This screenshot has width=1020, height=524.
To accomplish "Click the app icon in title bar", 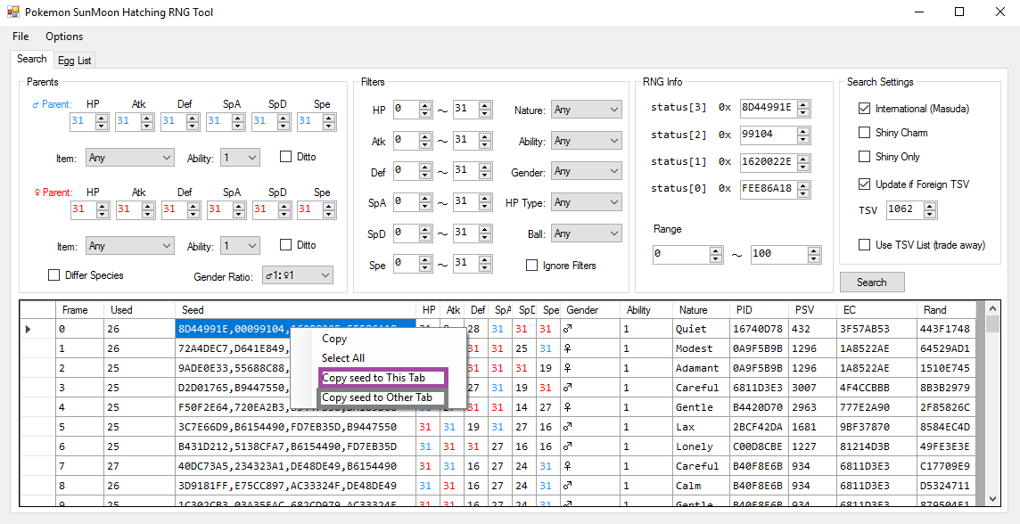I will [x=12, y=12].
